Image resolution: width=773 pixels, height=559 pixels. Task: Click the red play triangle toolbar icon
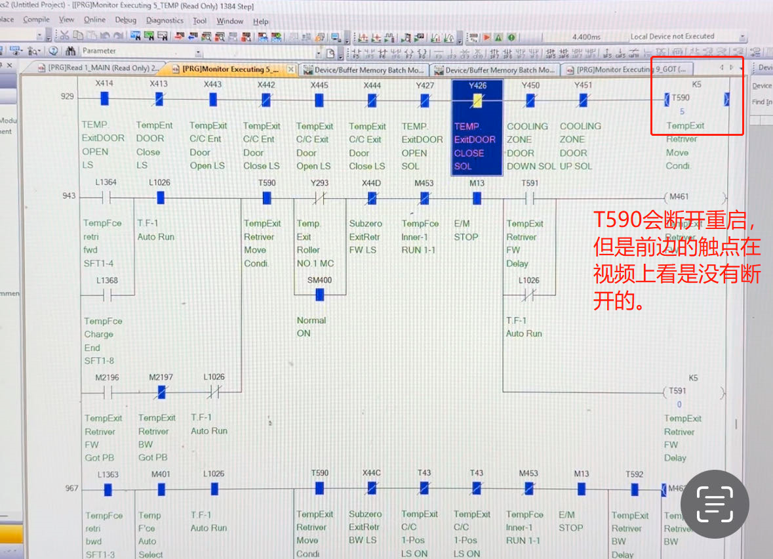[x=487, y=37]
